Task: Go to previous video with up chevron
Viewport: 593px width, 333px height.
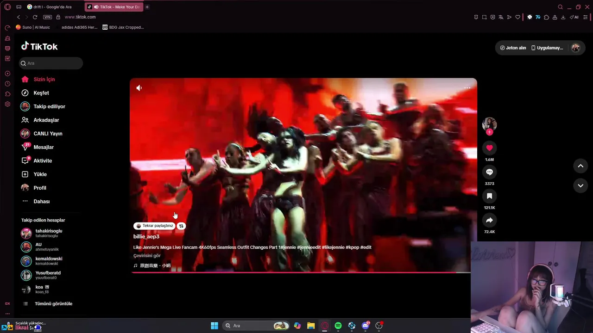Action: (580, 166)
